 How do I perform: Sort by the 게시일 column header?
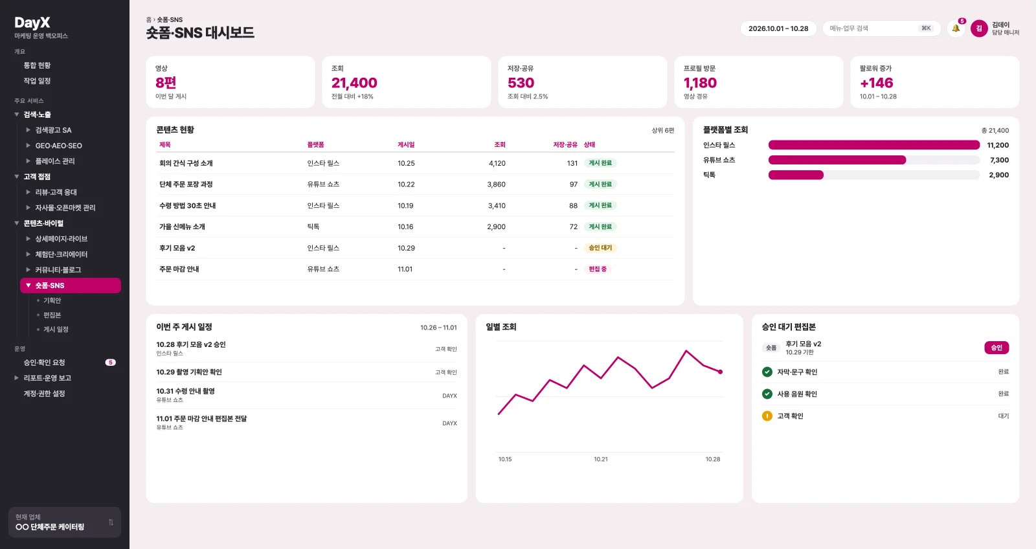[406, 145]
